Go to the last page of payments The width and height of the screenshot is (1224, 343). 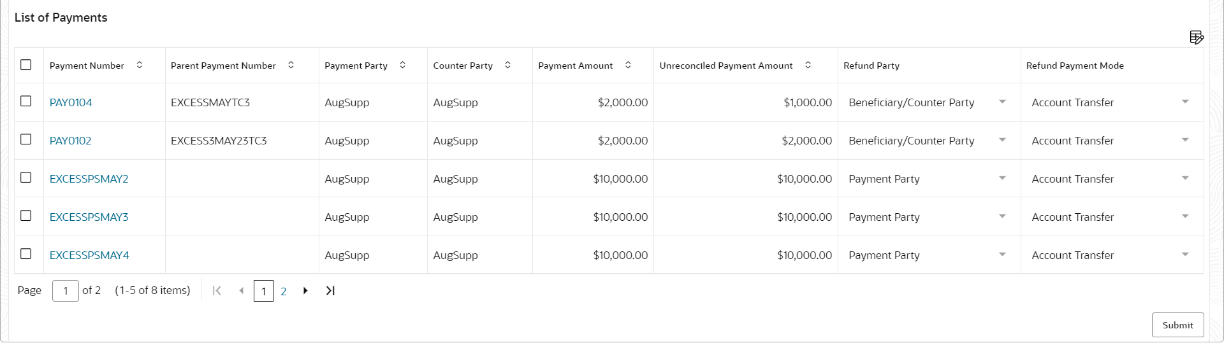coord(330,291)
